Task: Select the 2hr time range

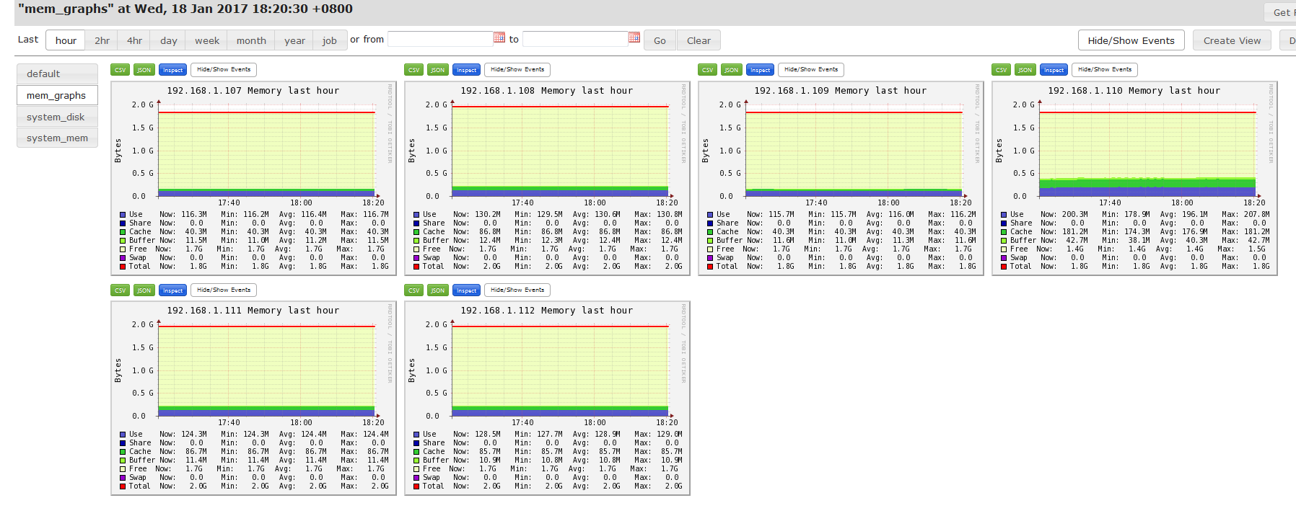Action: click(102, 40)
